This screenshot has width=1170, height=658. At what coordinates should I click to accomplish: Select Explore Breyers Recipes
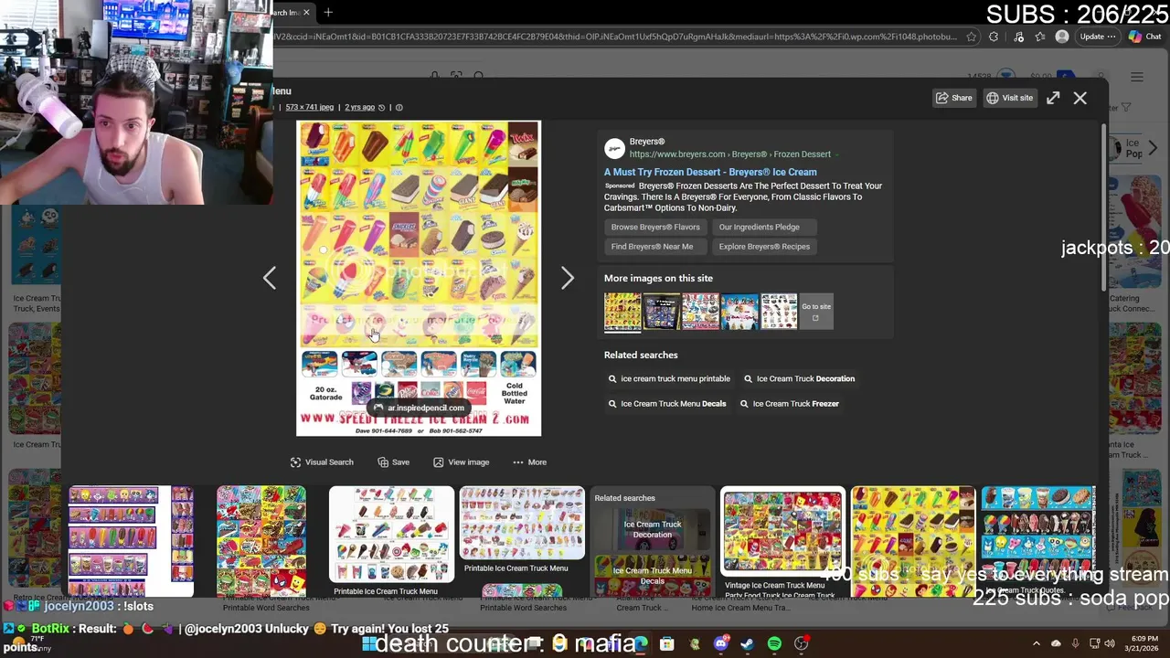(x=764, y=247)
